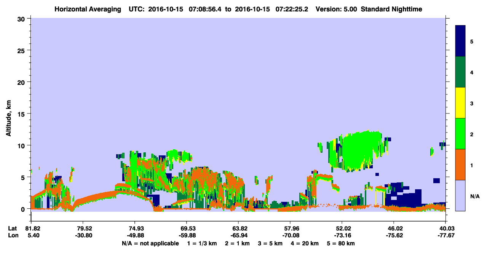Click the y-axis tick label 30
The height and width of the screenshot is (254, 495).
coord(22,19)
